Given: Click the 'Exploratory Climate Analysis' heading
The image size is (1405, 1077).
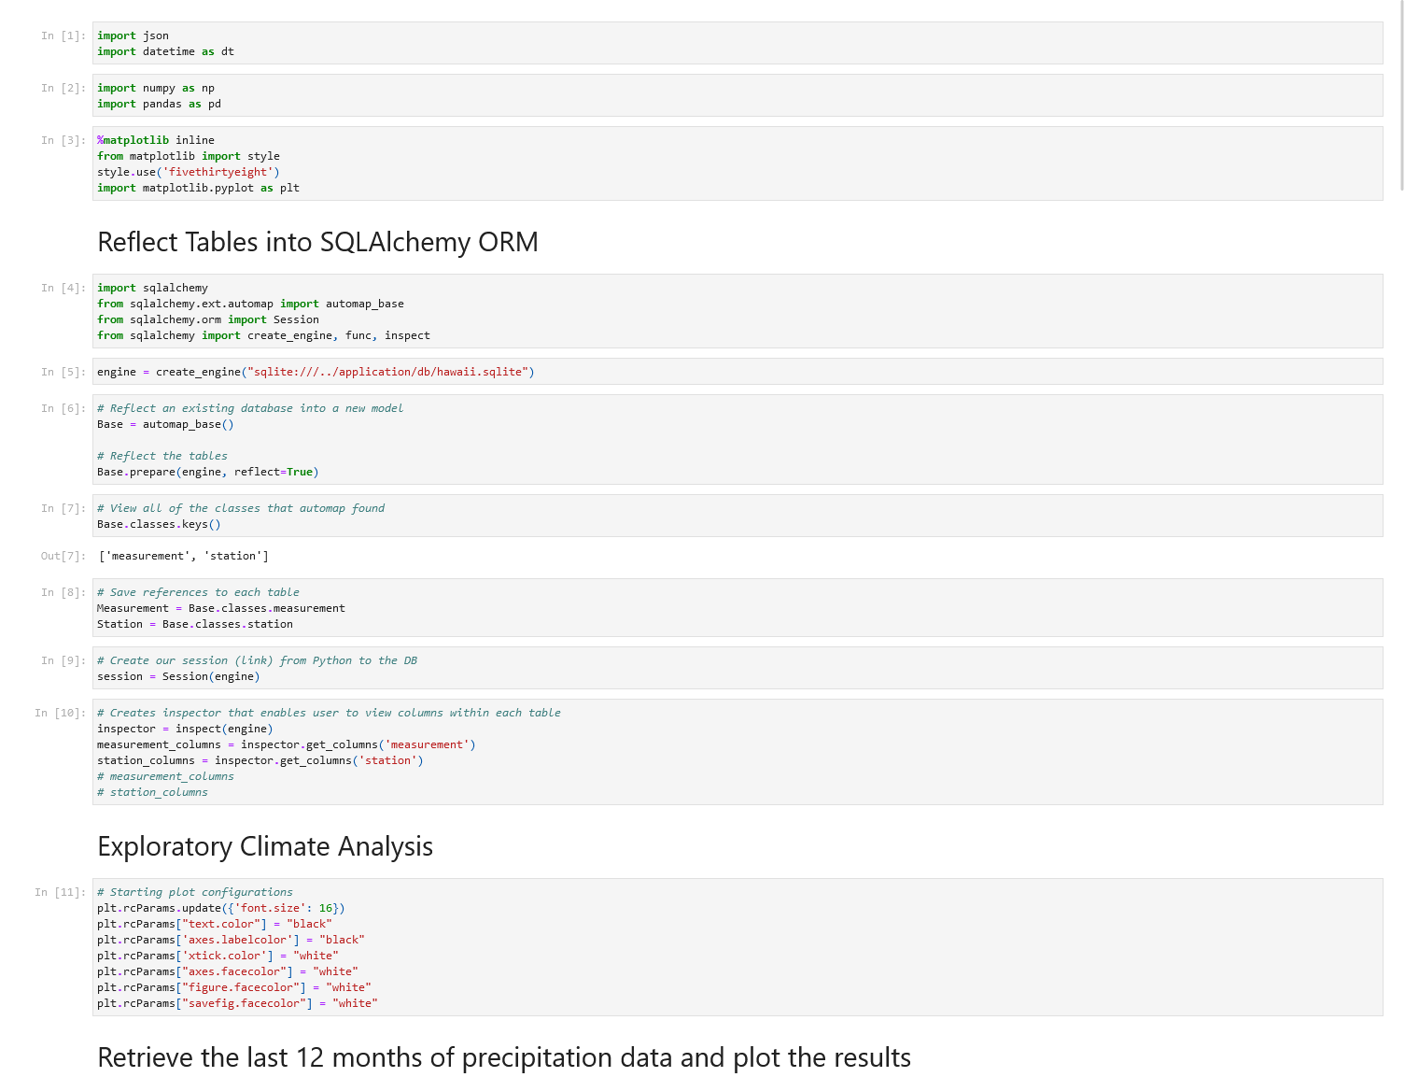Looking at the screenshot, I should pos(265,846).
